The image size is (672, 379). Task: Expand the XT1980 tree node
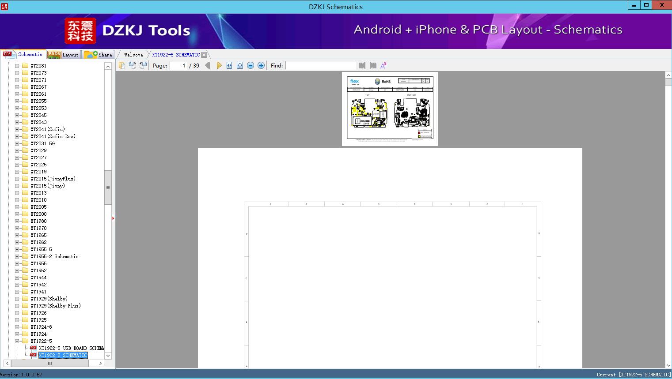[17, 221]
